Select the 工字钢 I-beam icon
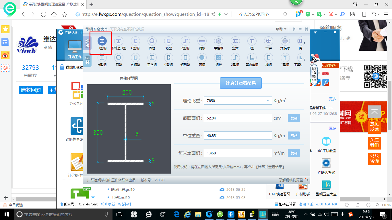The width and height of the screenshot is (392, 220). [x=152, y=60]
